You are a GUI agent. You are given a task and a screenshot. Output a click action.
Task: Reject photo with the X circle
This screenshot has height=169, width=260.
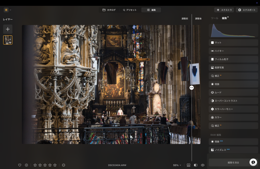coord(26,165)
